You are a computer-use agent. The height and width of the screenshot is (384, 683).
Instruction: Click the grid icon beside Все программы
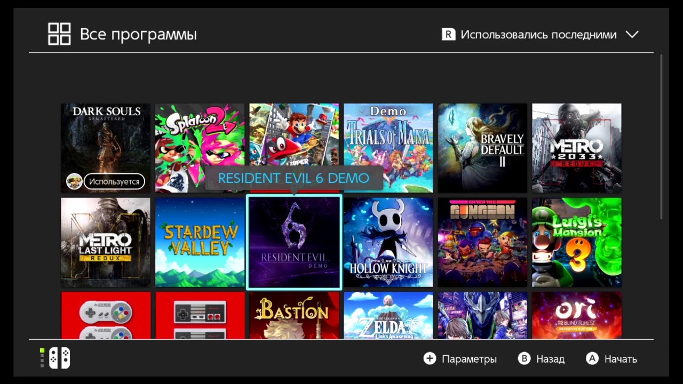click(x=59, y=34)
